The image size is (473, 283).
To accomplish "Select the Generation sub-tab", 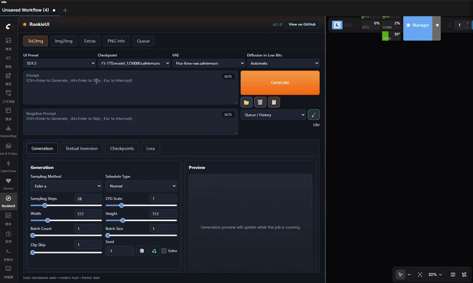I will tap(42, 148).
